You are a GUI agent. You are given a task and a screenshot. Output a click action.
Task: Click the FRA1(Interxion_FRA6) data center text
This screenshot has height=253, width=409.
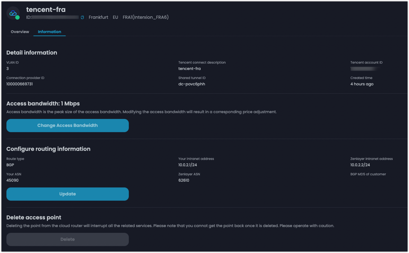pyautogui.click(x=146, y=17)
